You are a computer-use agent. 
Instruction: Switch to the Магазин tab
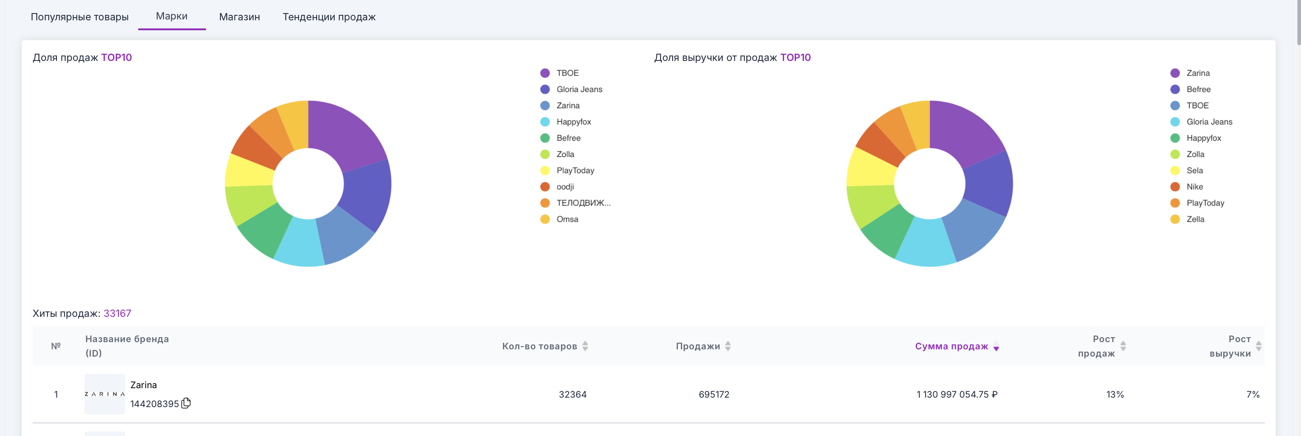239,17
